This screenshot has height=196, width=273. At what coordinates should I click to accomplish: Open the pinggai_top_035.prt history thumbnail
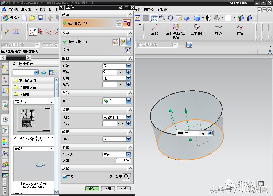tap(33, 119)
